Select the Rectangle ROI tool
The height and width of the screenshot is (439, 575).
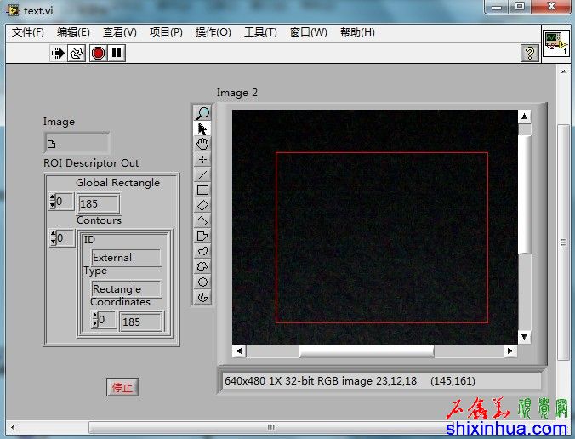click(x=202, y=190)
